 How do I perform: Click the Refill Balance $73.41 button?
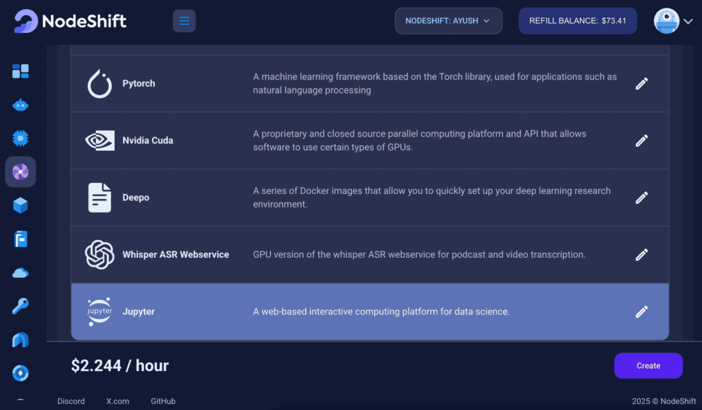(577, 21)
